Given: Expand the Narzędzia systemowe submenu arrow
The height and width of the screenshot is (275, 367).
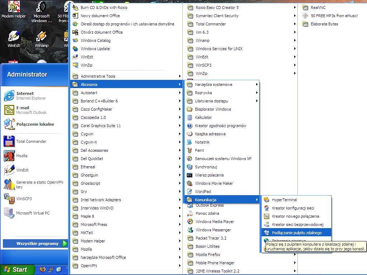Looking at the screenshot, I should pos(257,85).
